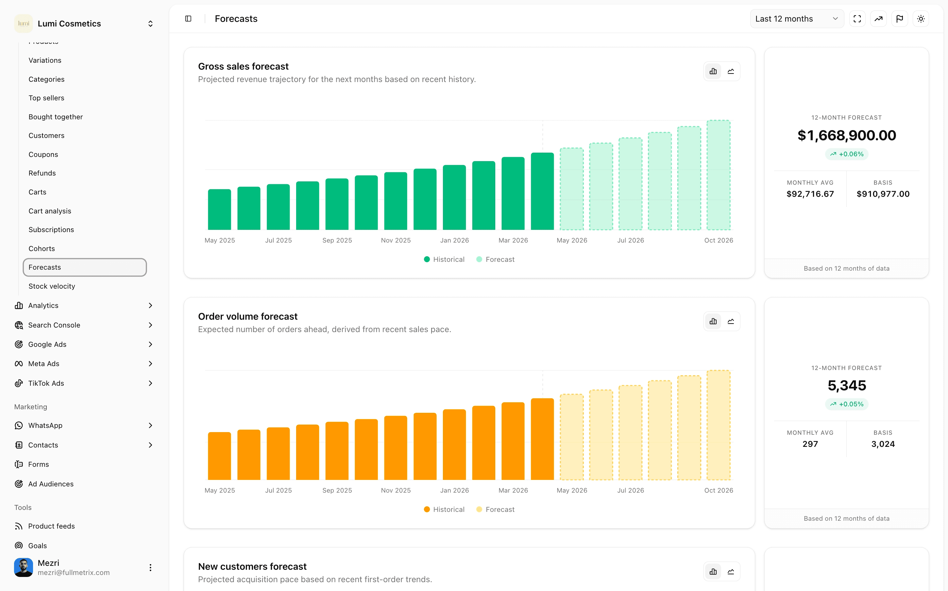Image resolution: width=948 pixels, height=591 pixels.
Task: Click the Goals target icon
Action: (x=19, y=546)
